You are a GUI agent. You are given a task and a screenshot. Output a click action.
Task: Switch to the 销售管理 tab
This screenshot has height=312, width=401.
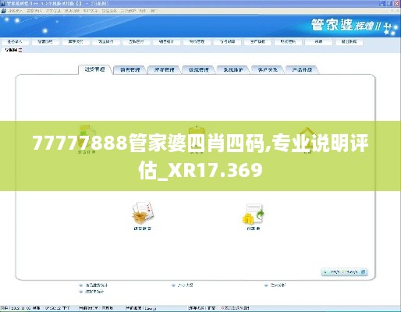tap(130, 69)
